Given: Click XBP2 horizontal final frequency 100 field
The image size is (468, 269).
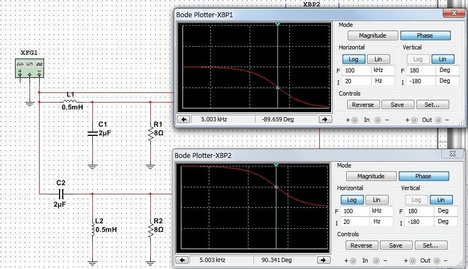Looking at the screenshot, I should tap(355, 211).
